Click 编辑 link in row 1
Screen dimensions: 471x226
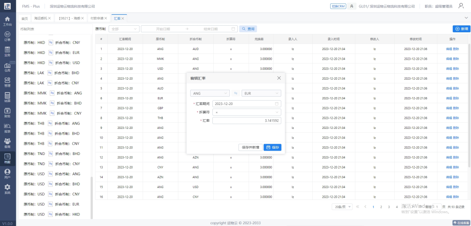[449, 49]
